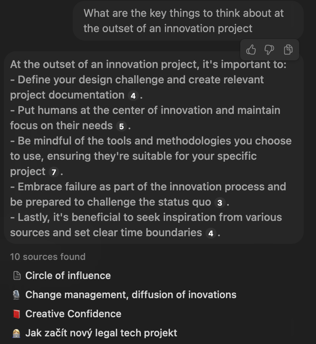Open citation 3 after "status quo"
This screenshot has height=344, width=316.
coord(219,203)
